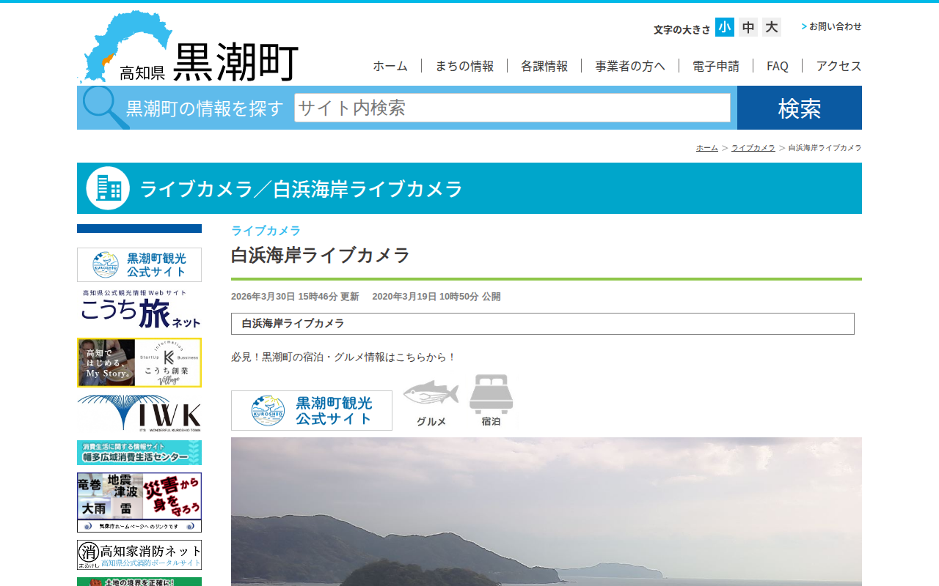Set text size to small (小)

pyautogui.click(x=725, y=27)
